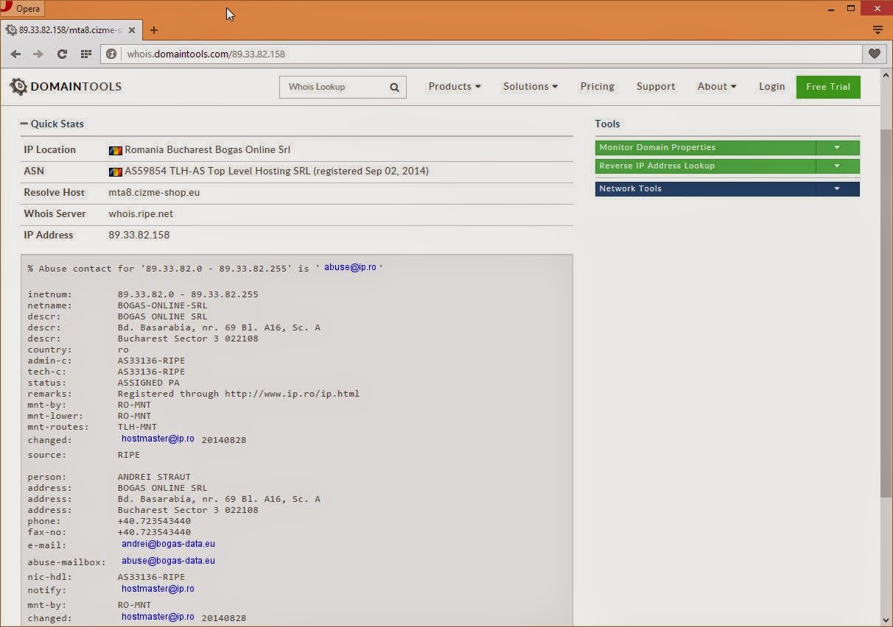
Task: Click the Romania flag beside IP Location
Action: pyautogui.click(x=115, y=150)
